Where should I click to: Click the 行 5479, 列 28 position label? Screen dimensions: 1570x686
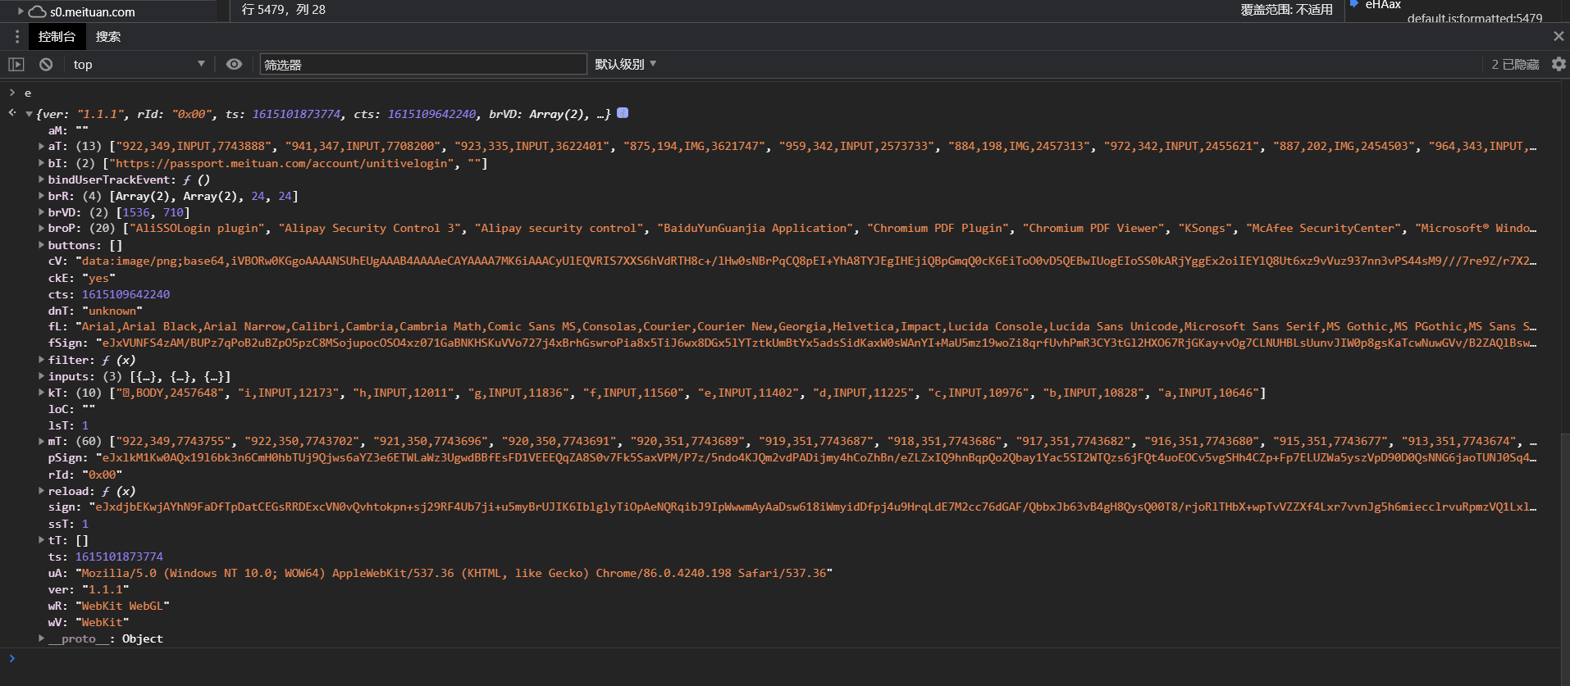pos(284,10)
